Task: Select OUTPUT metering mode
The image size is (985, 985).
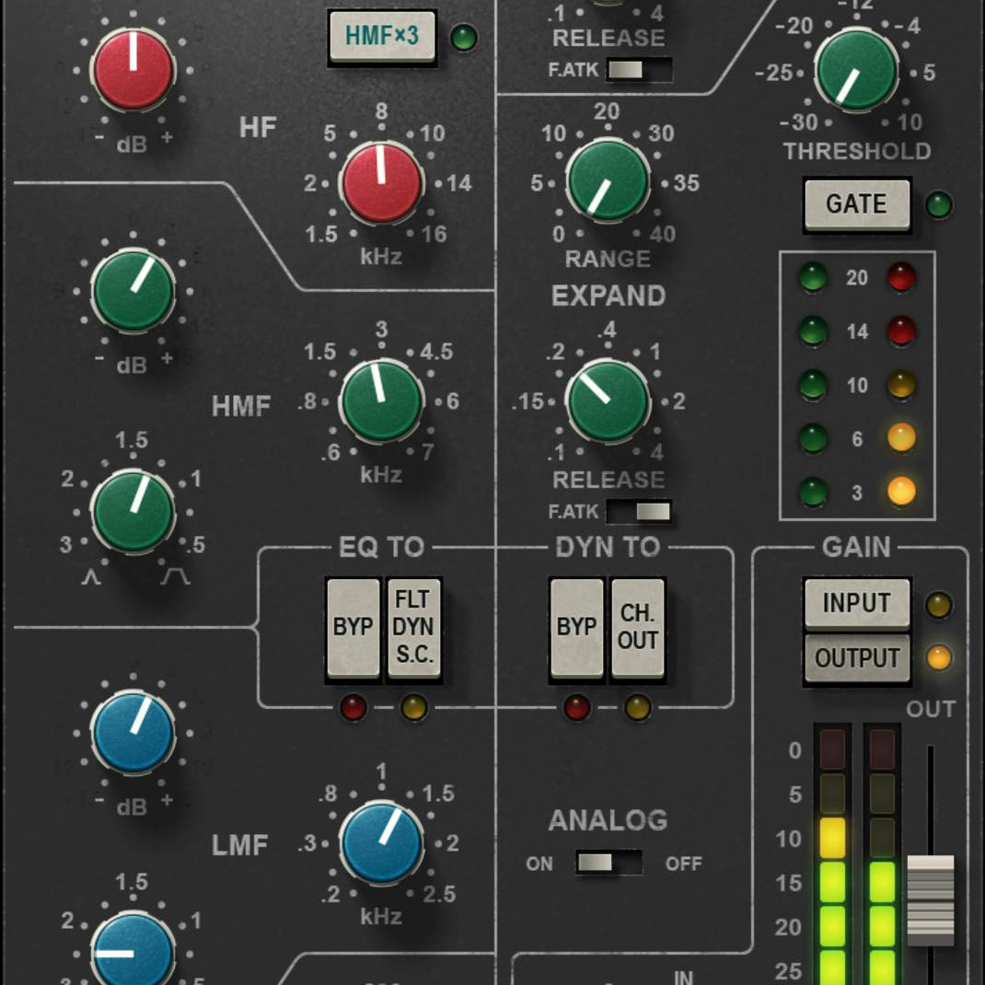Action: (856, 658)
